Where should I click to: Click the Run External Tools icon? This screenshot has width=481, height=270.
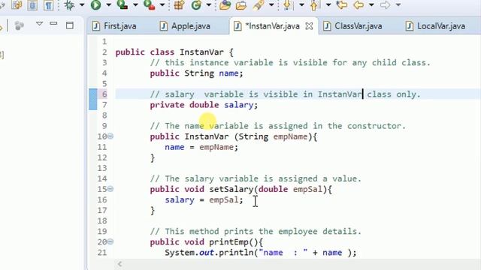[x=149, y=5]
